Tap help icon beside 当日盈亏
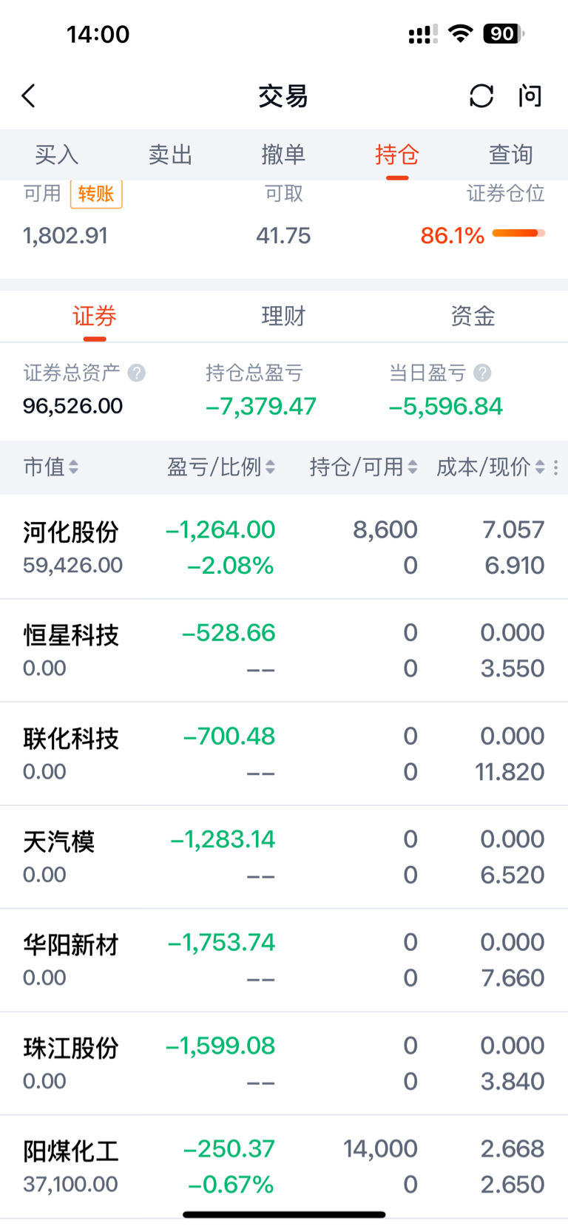The height and width of the screenshot is (1229, 568). pos(482,373)
